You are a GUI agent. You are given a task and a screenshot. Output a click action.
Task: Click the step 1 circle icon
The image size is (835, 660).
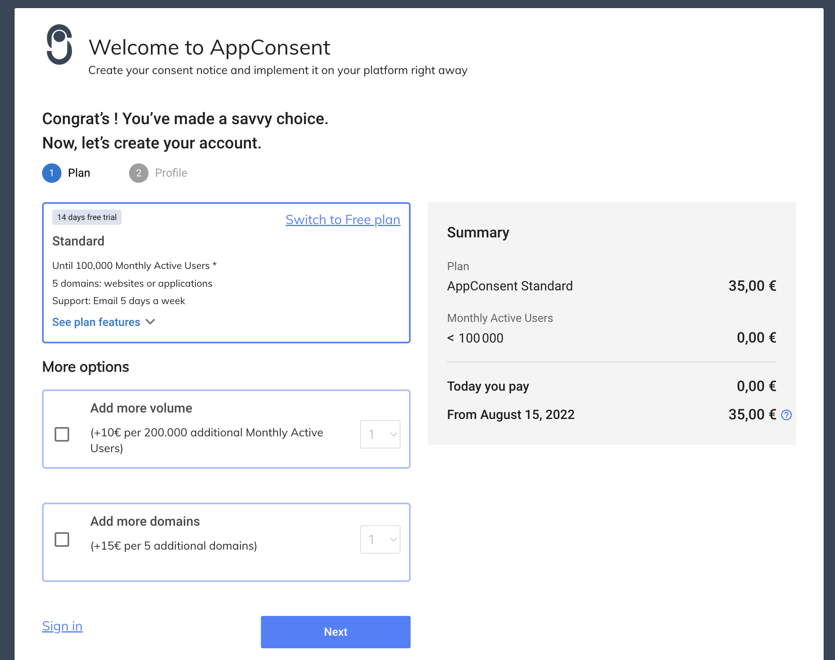click(x=51, y=173)
